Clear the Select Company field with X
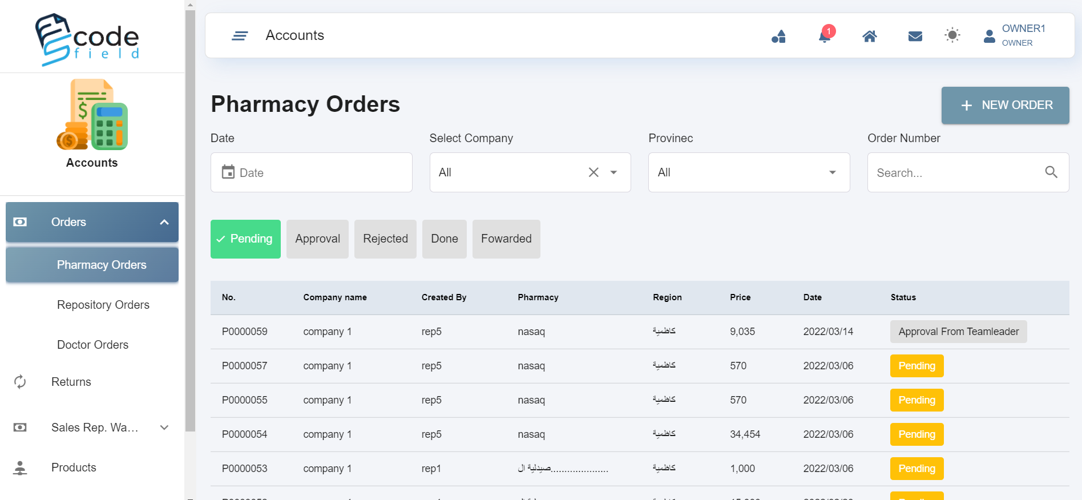Screen dimensions: 1082x500 594,172
